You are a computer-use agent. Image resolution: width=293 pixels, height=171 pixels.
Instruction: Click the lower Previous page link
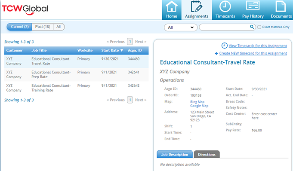tap(115, 100)
